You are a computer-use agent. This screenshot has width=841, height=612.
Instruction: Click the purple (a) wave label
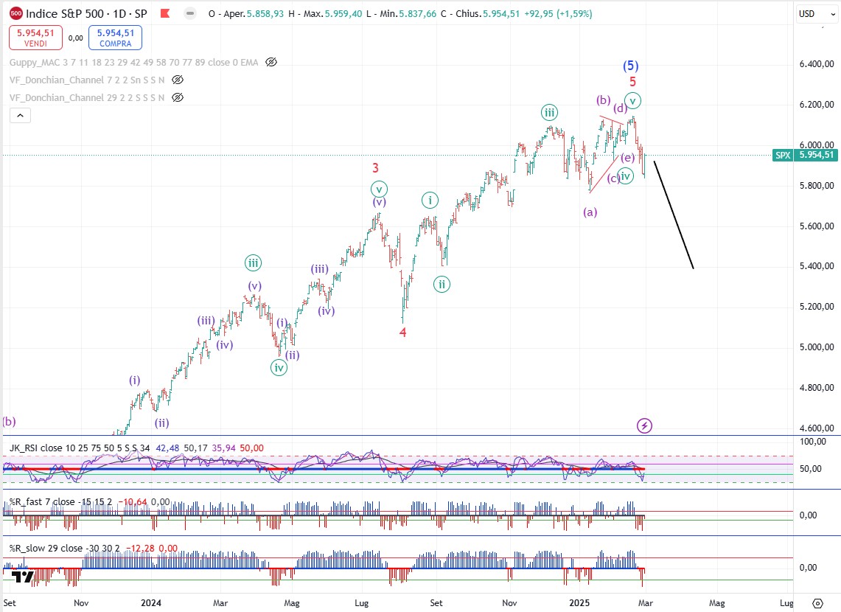coord(590,212)
